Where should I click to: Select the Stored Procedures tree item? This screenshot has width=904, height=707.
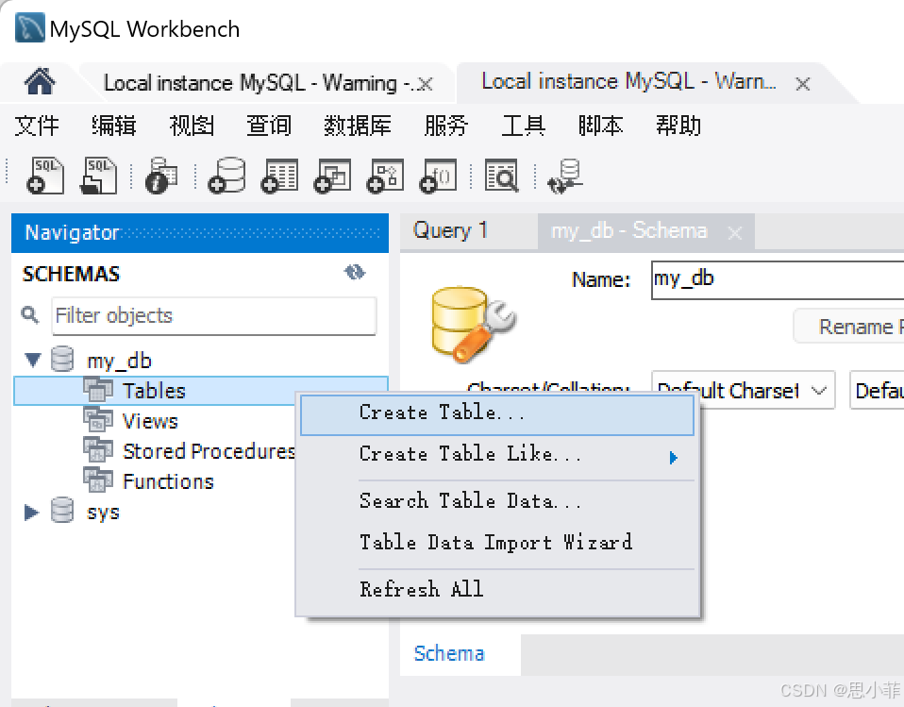209,451
